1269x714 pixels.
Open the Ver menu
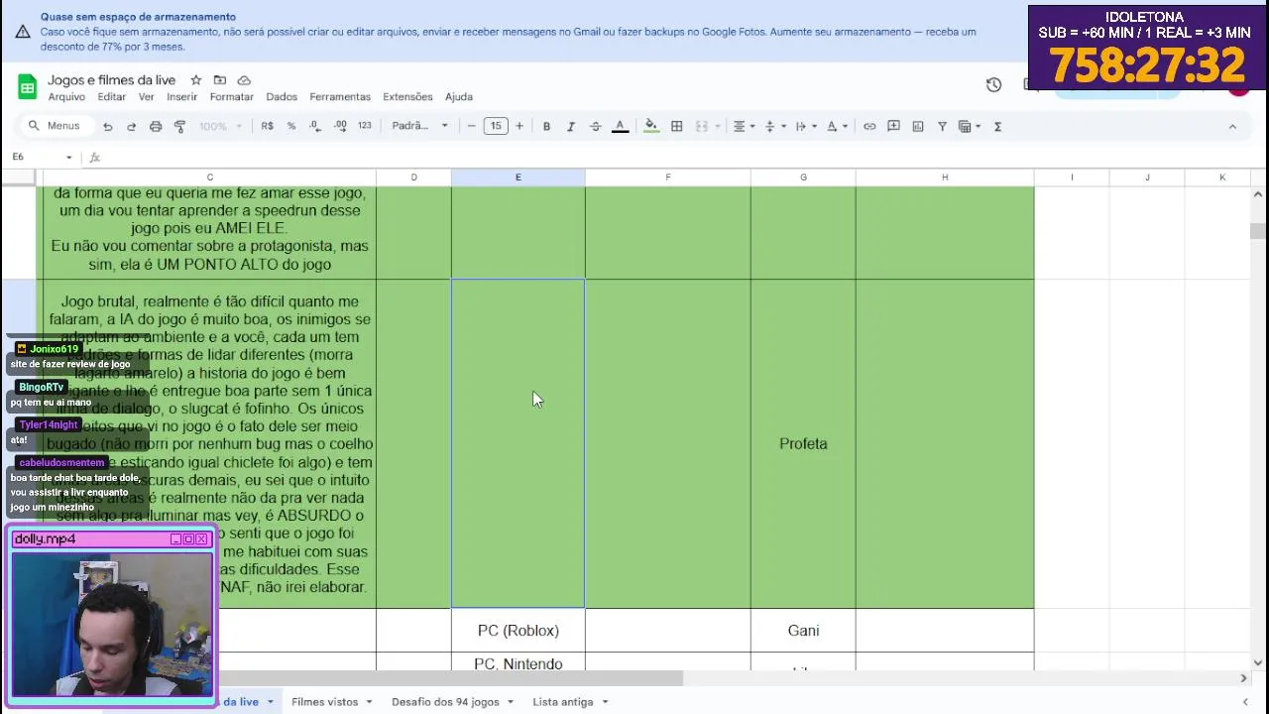coord(147,96)
